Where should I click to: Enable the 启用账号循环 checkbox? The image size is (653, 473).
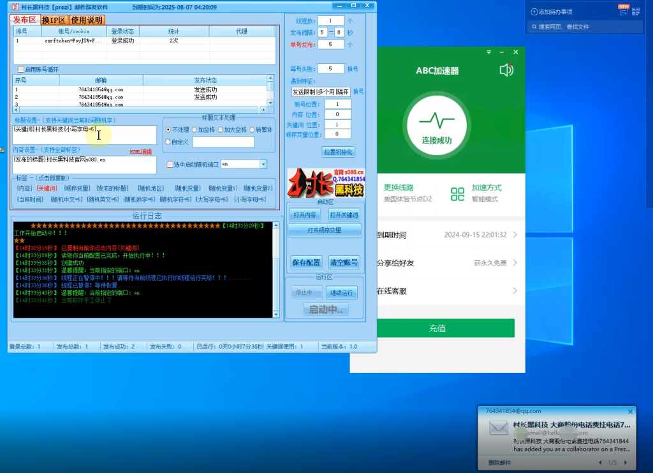click(21, 69)
